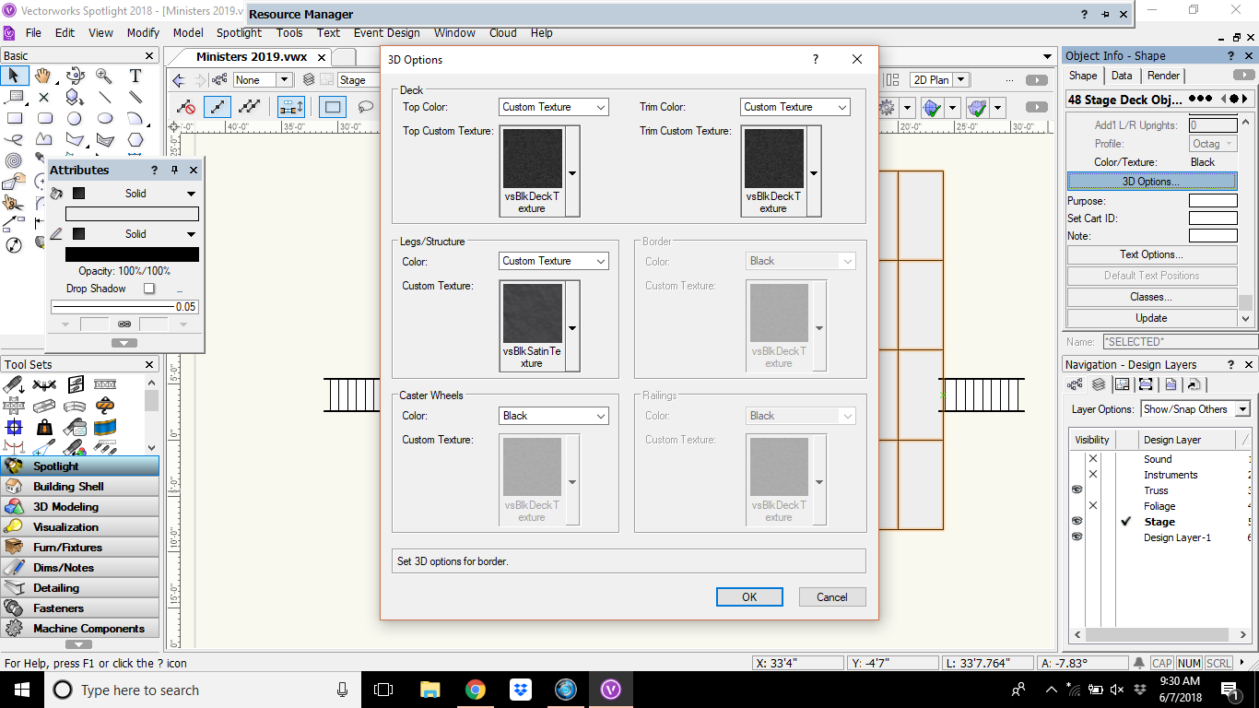Select the Rectangle tool in Basic palette
This screenshot has width=1259, height=708.
tap(15, 118)
